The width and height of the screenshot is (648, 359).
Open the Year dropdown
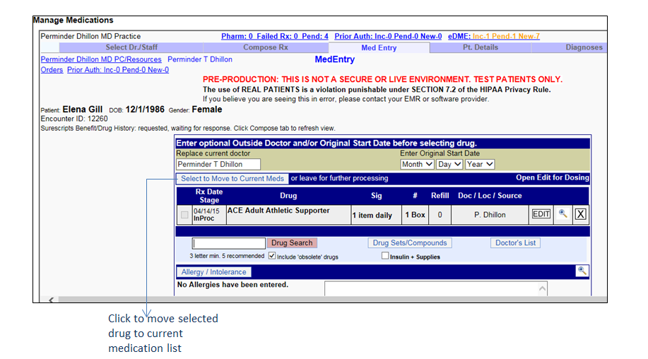point(479,164)
